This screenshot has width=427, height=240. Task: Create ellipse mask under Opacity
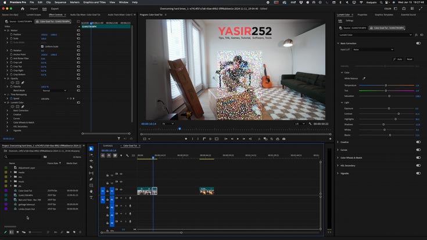[x=12, y=83]
